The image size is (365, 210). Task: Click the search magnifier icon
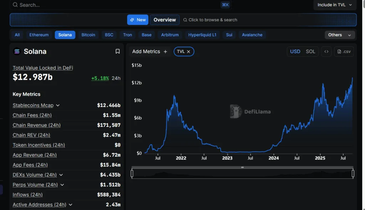click(15, 5)
